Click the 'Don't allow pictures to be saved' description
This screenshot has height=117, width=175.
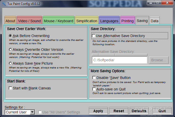(x=129, y=84)
